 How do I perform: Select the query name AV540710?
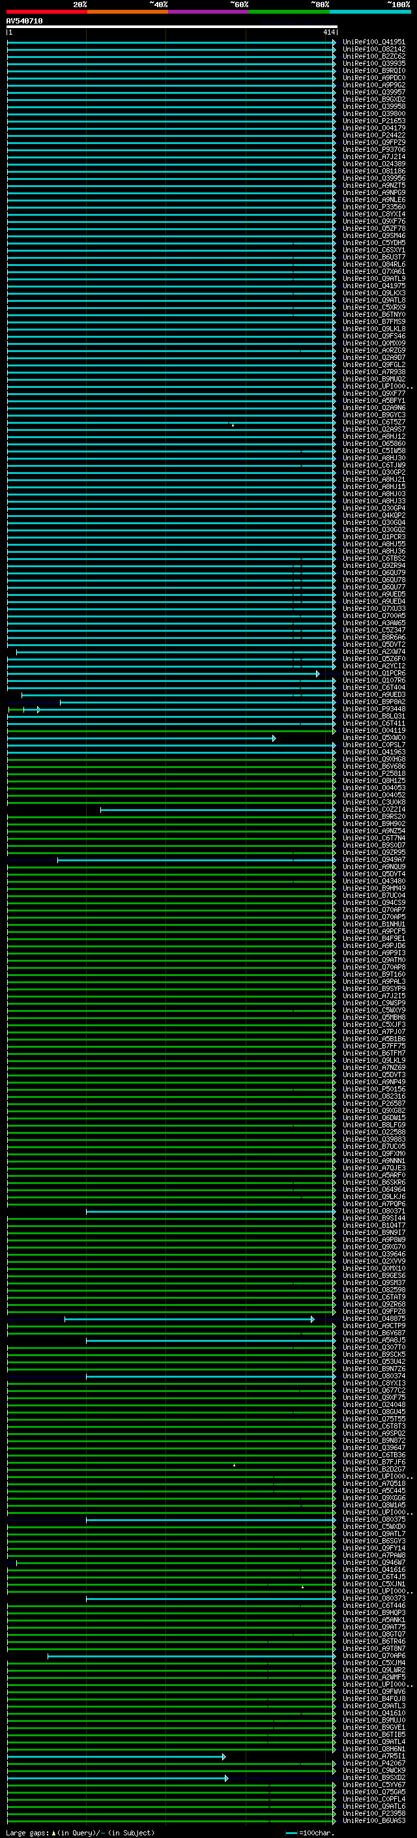[24, 22]
